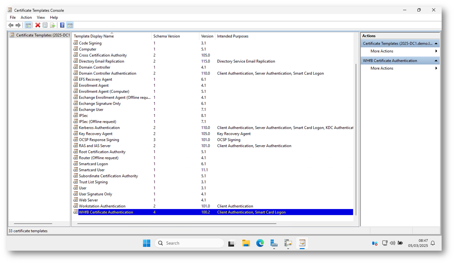
Task: Select the Router (Offline request) template
Action: (x=99, y=158)
